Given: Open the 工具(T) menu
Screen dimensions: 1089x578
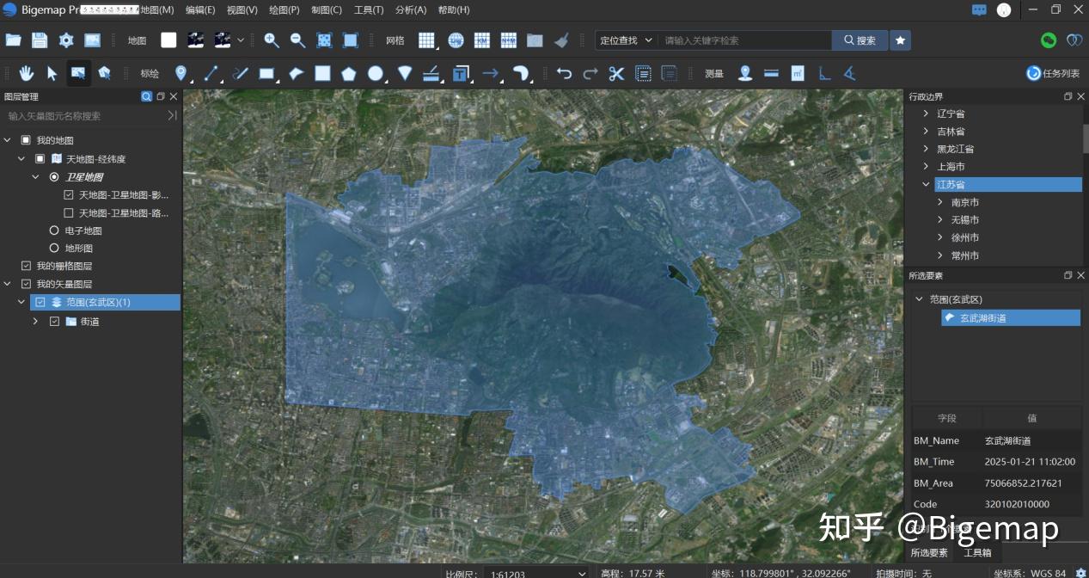Looking at the screenshot, I should tap(369, 9).
